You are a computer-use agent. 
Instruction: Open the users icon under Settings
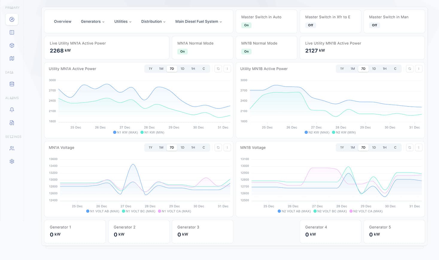coord(12,148)
